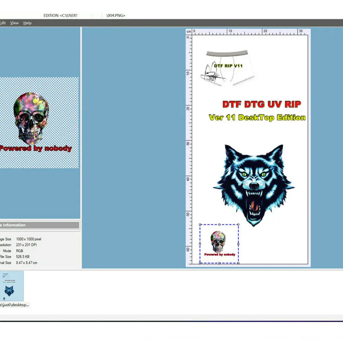Open the Help menu
Viewport: 343px width, 343px height.
point(27,23)
